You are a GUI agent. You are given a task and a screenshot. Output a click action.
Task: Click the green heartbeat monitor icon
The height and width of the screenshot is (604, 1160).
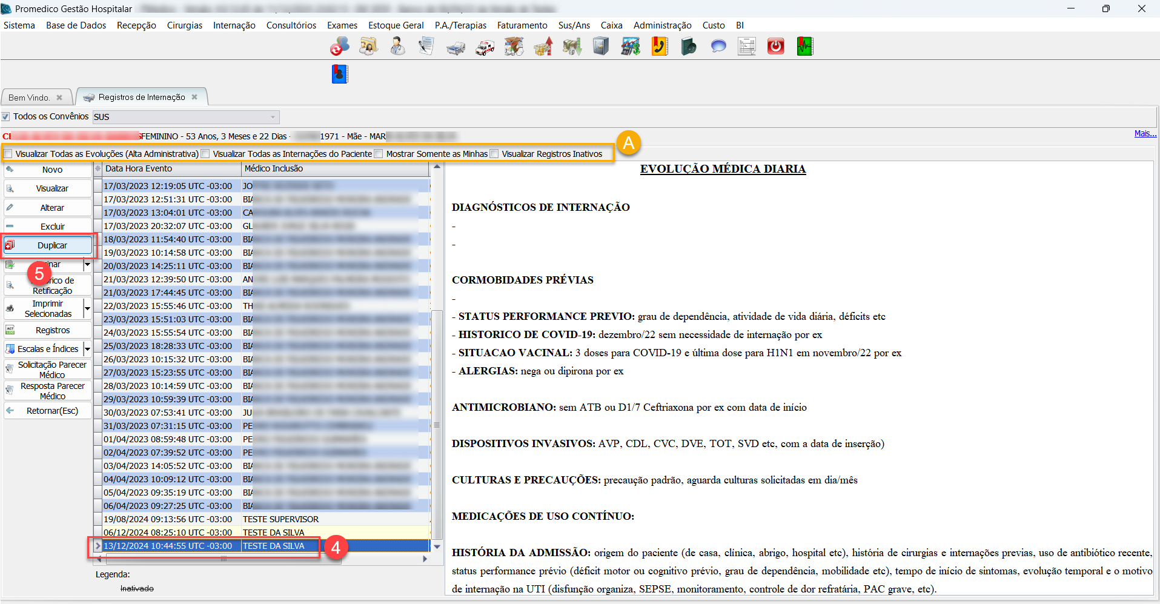click(804, 47)
